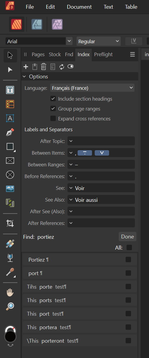The width and height of the screenshot is (149, 358).
Task: Switch to Designer persona icon
Action: (37, 24)
